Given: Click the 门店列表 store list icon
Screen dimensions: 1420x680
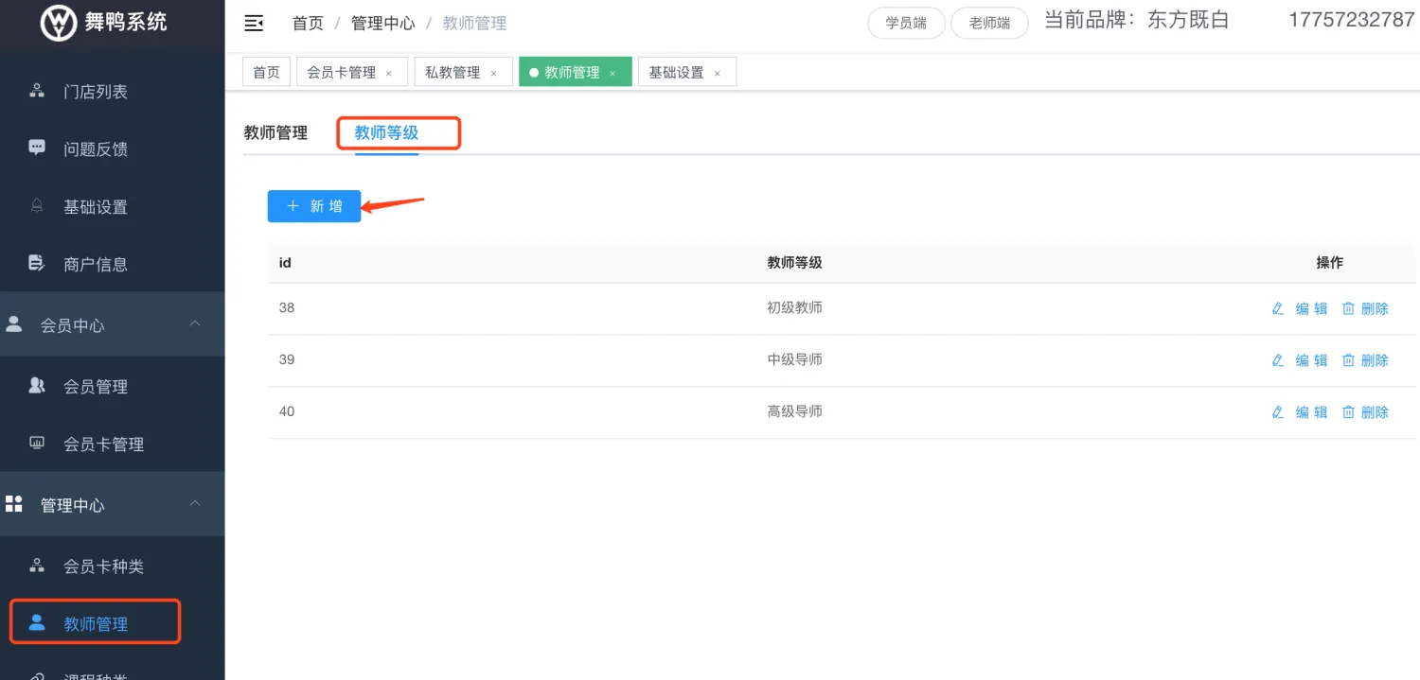Looking at the screenshot, I should [37, 91].
